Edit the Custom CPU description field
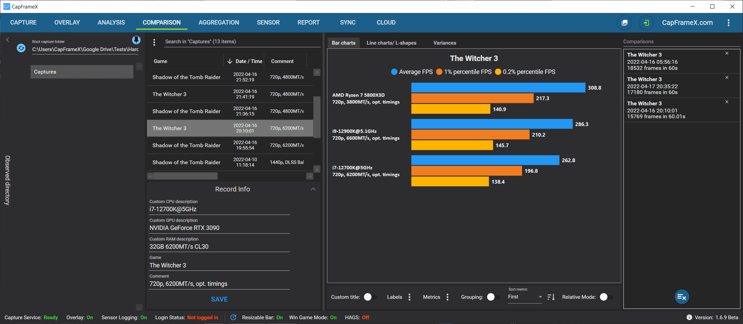The height and width of the screenshot is (324, 743). [x=219, y=209]
